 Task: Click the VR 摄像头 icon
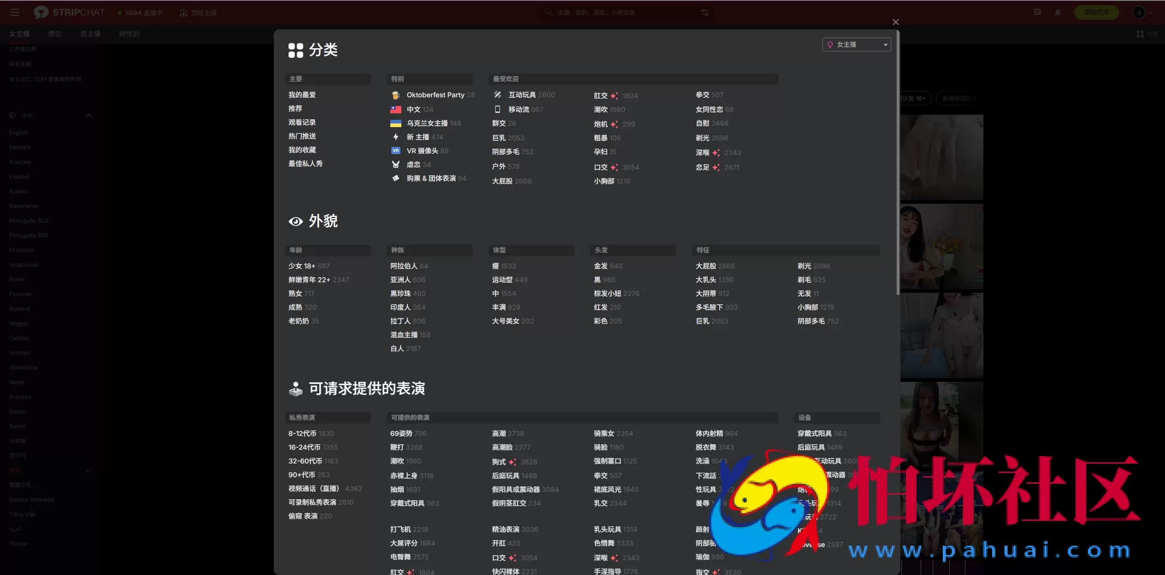[395, 151]
